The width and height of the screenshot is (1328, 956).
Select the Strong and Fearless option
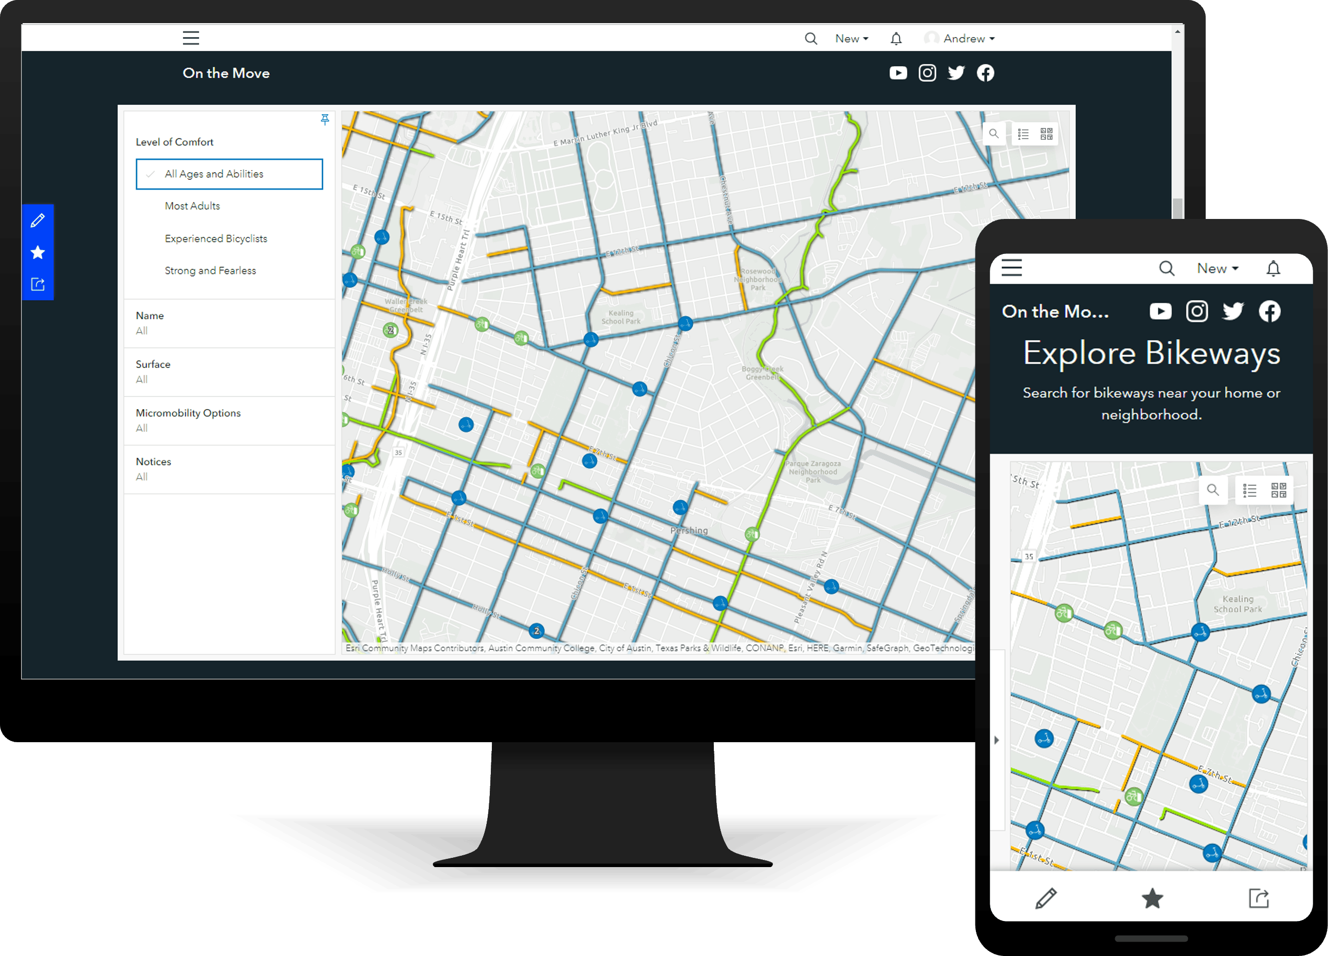click(x=210, y=270)
